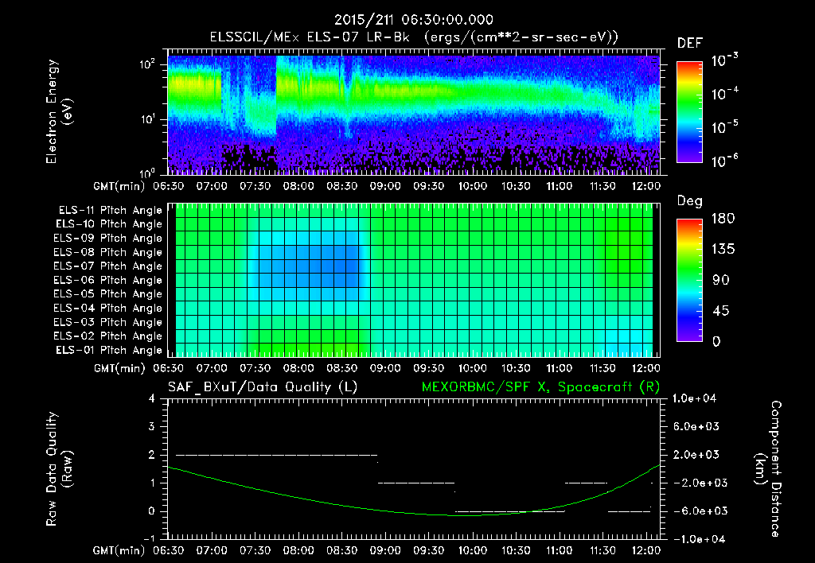Click the ELS-07 Pitch Angle label

(108, 266)
